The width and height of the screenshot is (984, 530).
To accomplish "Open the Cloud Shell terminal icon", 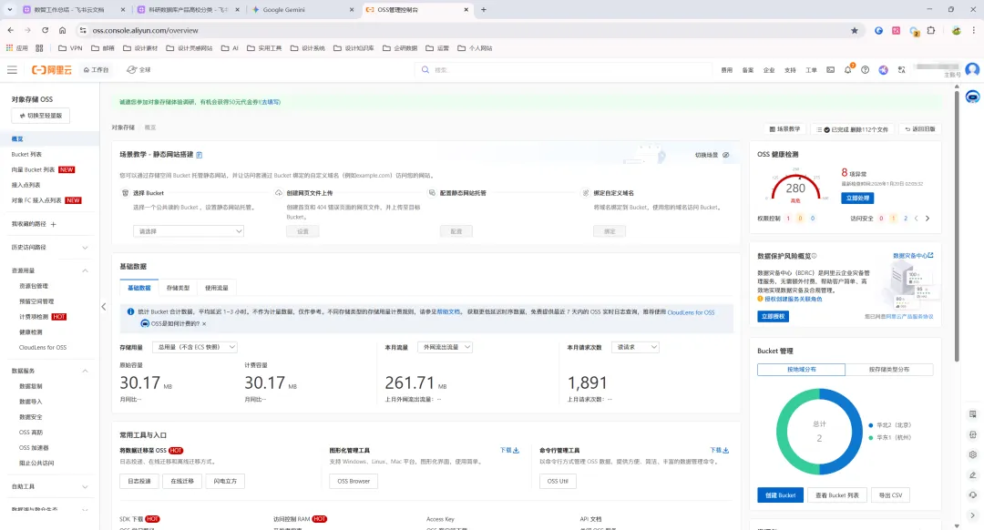I will click(830, 69).
